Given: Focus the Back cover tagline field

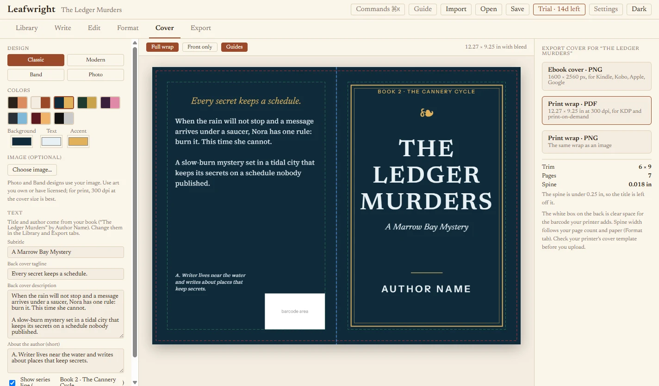Looking at the screenshot, I should point(66,274).
